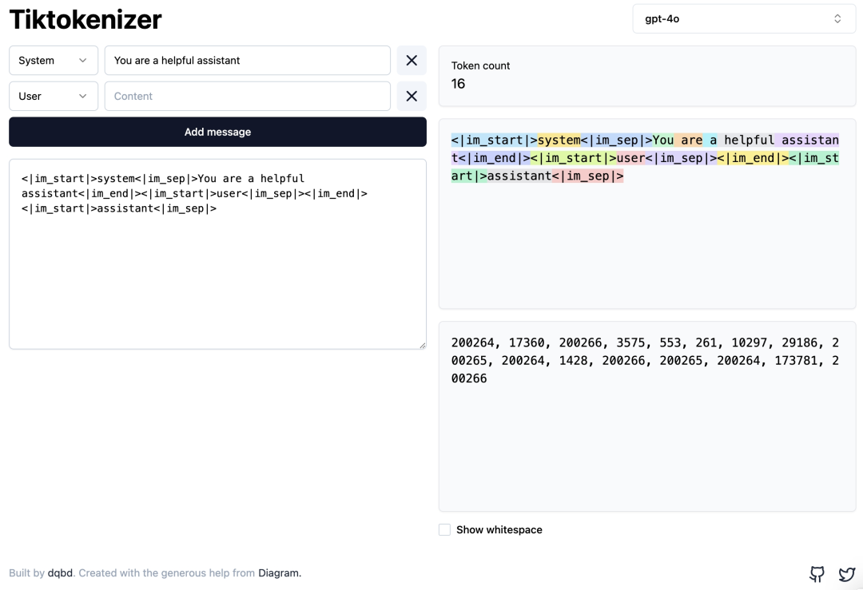The image size is (863, 590).
Task: Remove the System message with its X button
Action: point(412,61)
